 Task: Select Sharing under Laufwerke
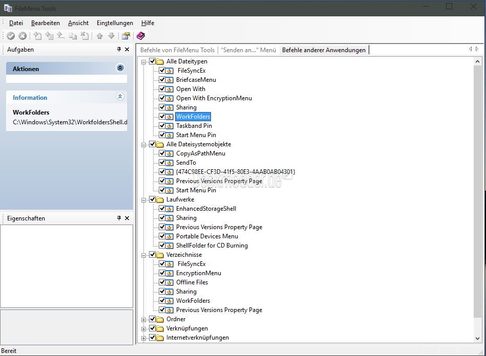click(x=186, y=218)
